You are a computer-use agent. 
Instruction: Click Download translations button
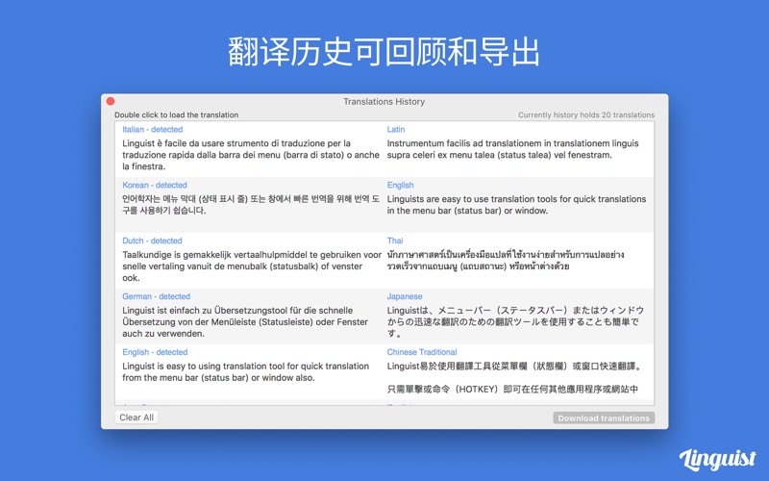coord(604,418)
